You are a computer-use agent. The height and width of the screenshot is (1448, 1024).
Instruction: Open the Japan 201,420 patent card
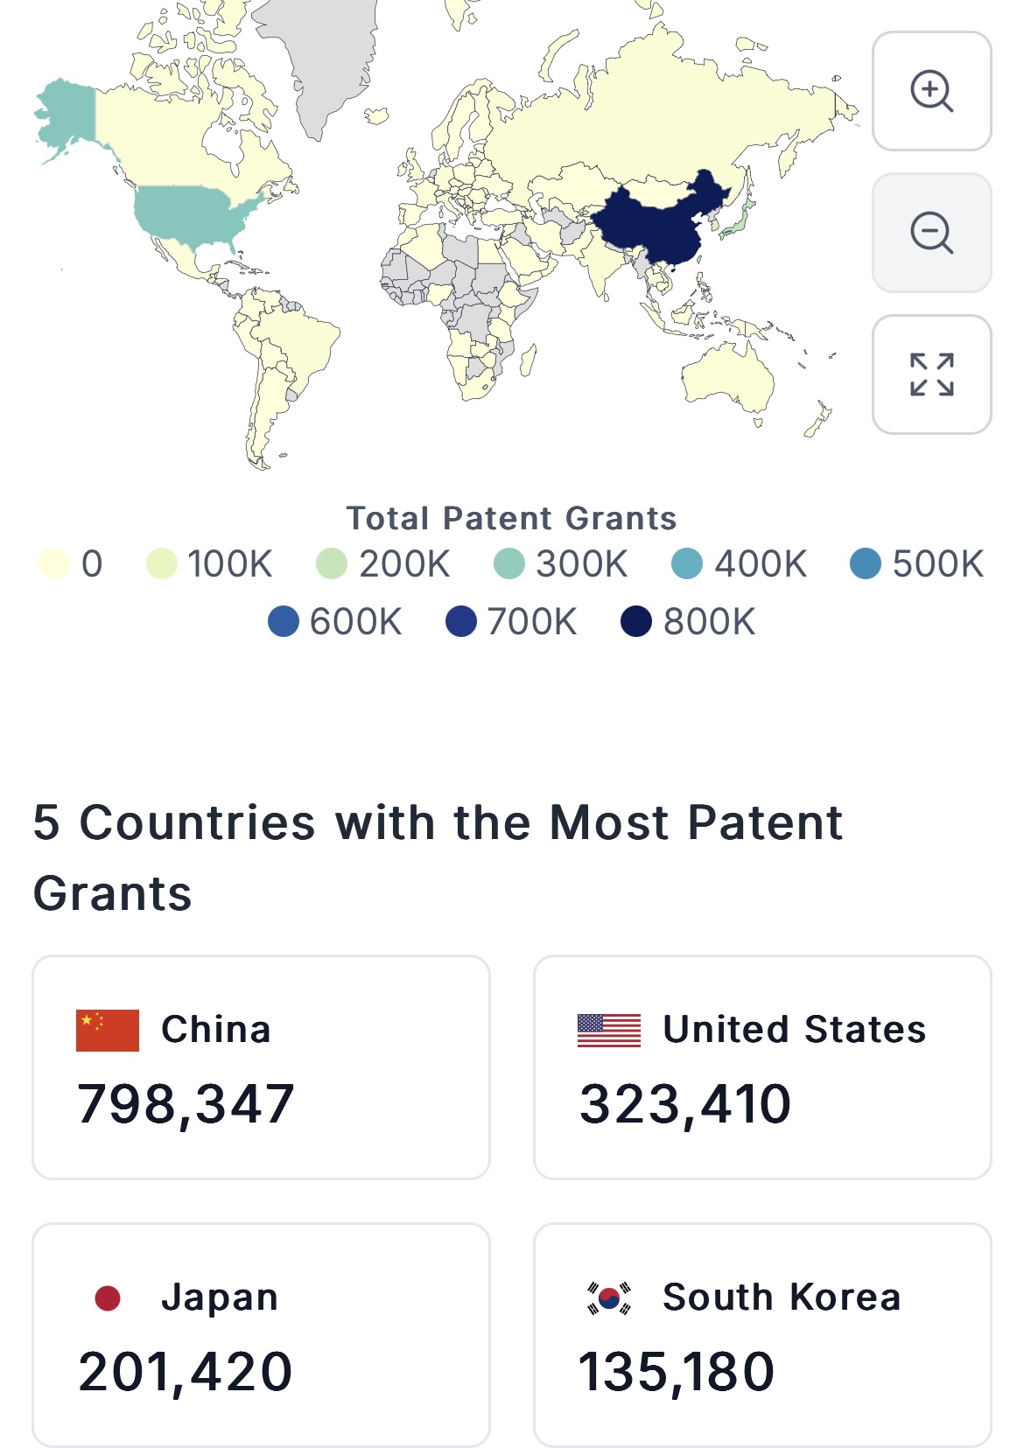(261, 1334)
